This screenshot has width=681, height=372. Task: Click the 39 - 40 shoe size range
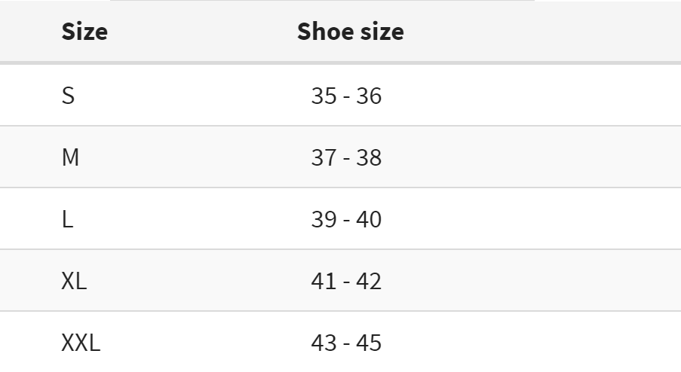[x=346, y=220]
